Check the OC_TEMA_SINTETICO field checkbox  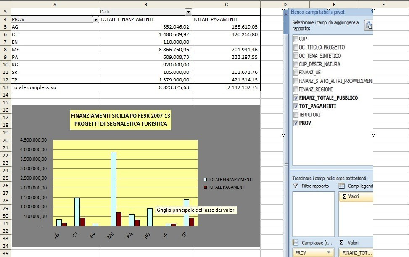pyautogui.click(x=296, y=55)
